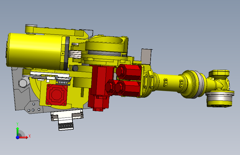Select the long yellow forearm tube

click(169, 83)
